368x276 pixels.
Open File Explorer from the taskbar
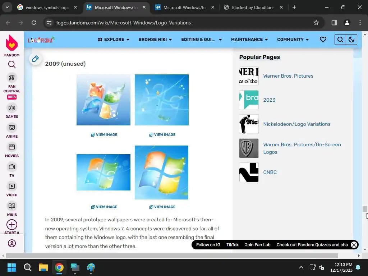pos(43,267)
